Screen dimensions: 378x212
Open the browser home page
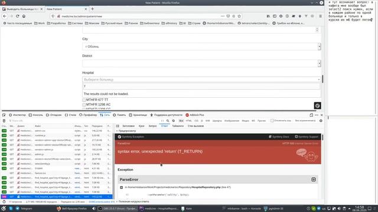tap(24, 16)
